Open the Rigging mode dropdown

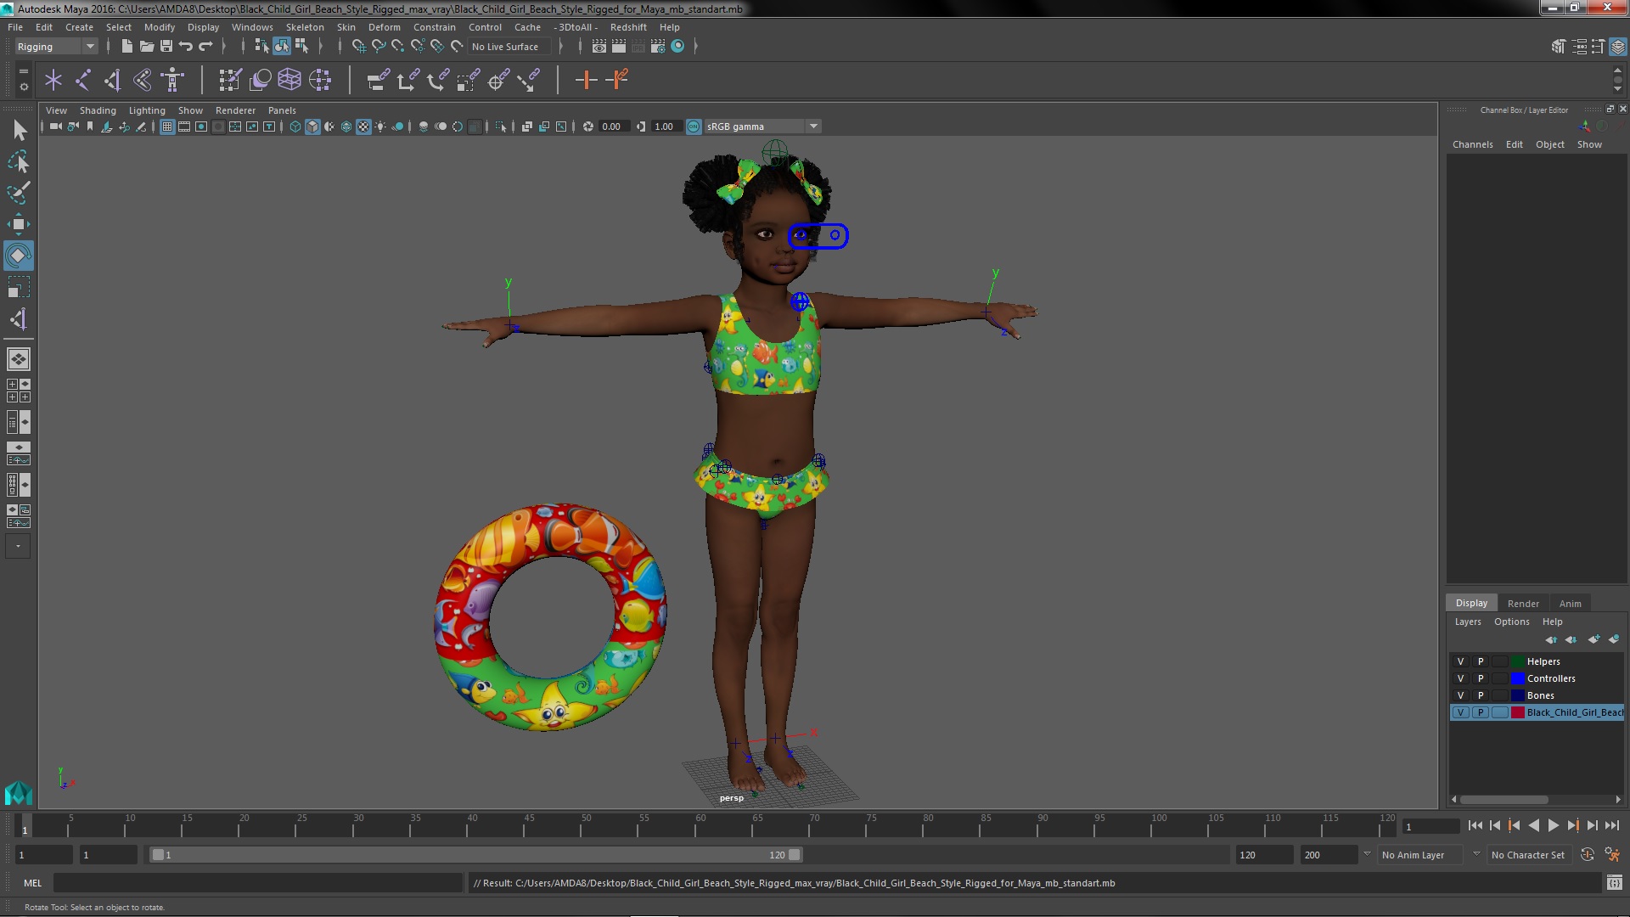click(x=89, y=46)
